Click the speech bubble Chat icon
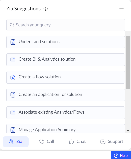This screenshot has height=159, width=131. pyautogui.click(x=71, y=142)
